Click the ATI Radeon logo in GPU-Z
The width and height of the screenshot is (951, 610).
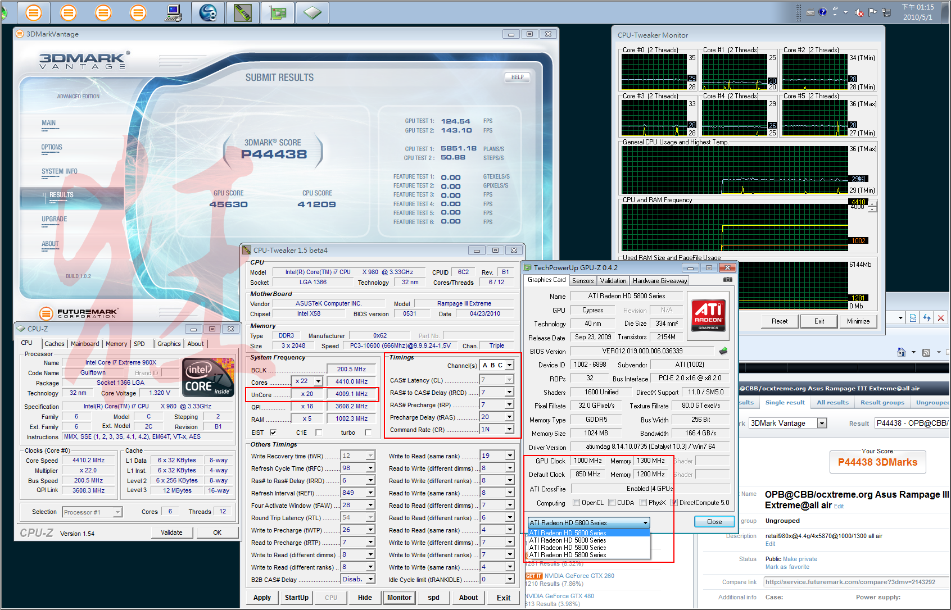click(708, 316)
